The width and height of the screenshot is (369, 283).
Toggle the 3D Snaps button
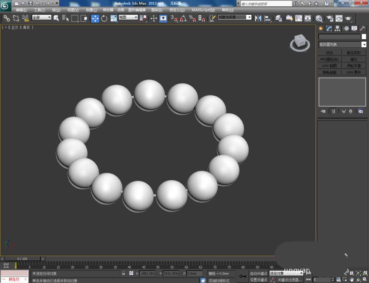pos(174,18)
